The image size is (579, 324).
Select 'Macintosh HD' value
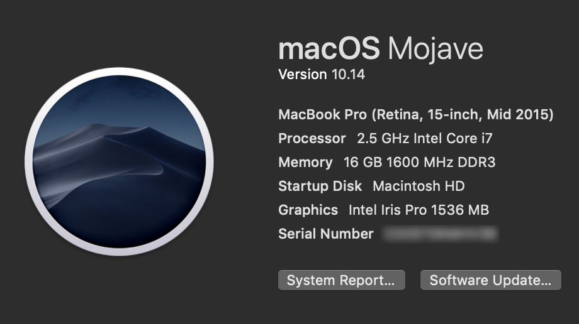tap(419, 186)
